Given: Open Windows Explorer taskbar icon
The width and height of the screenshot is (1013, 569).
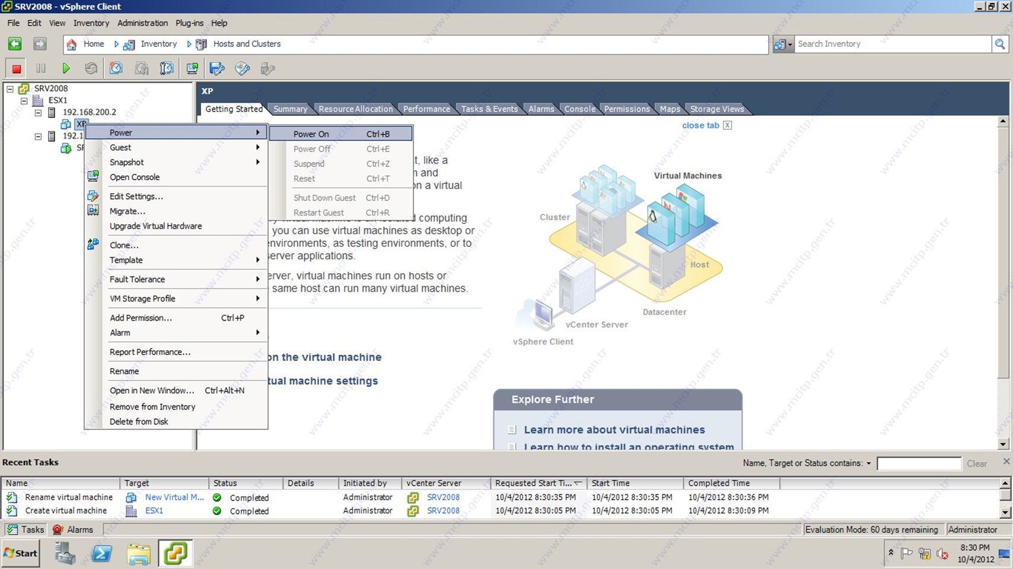Looking at the screenshot, I should point(139,554).
